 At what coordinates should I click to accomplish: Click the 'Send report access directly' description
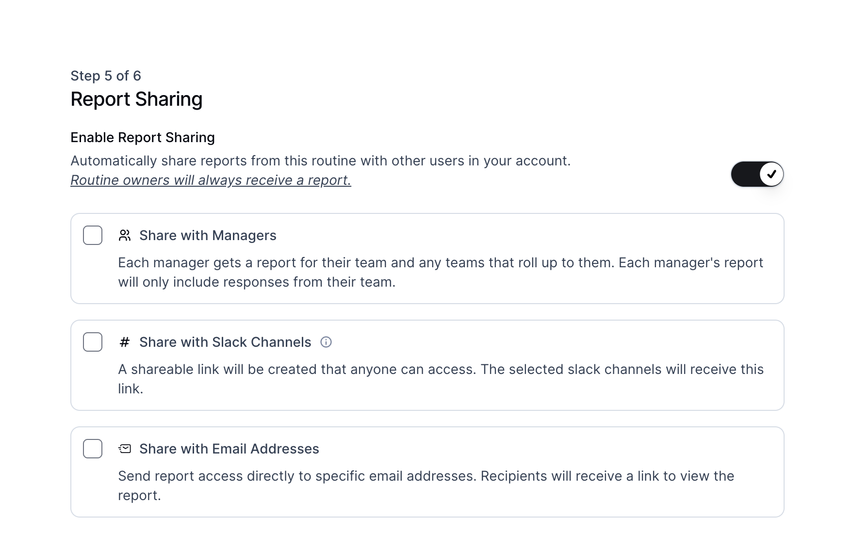click(x=426, y=486)
